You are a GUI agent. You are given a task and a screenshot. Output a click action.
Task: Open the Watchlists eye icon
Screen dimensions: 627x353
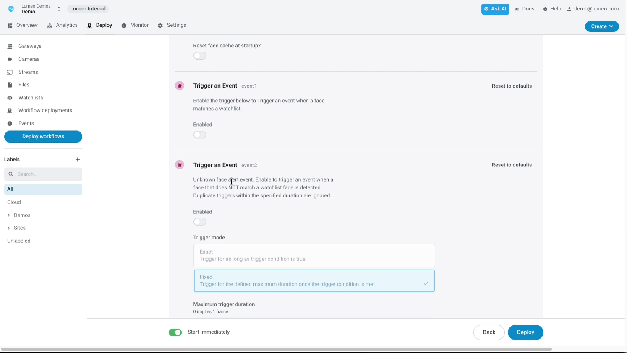click(10, 98)
